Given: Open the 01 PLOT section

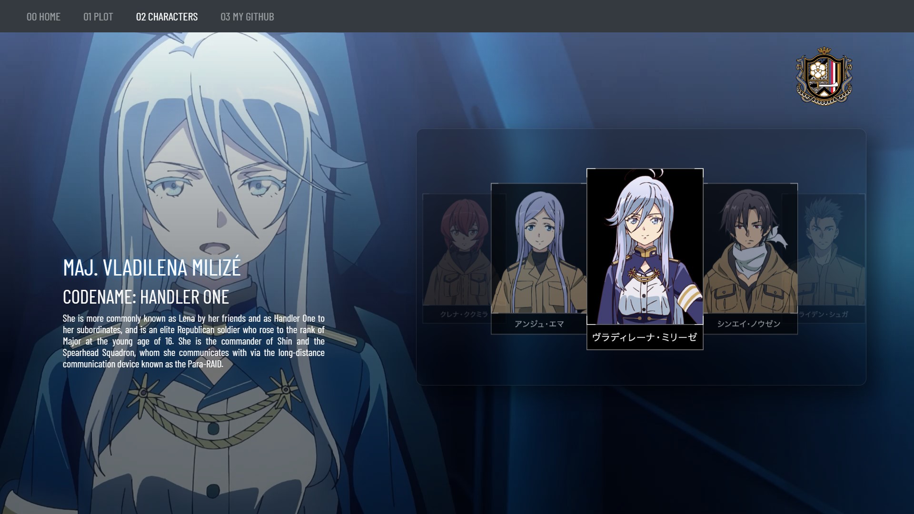Looking at the screenshot, I should pos(98,17).
